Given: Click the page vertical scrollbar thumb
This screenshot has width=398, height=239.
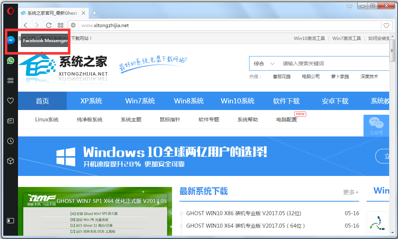Looking at the screenshot, I should [392, 50].
